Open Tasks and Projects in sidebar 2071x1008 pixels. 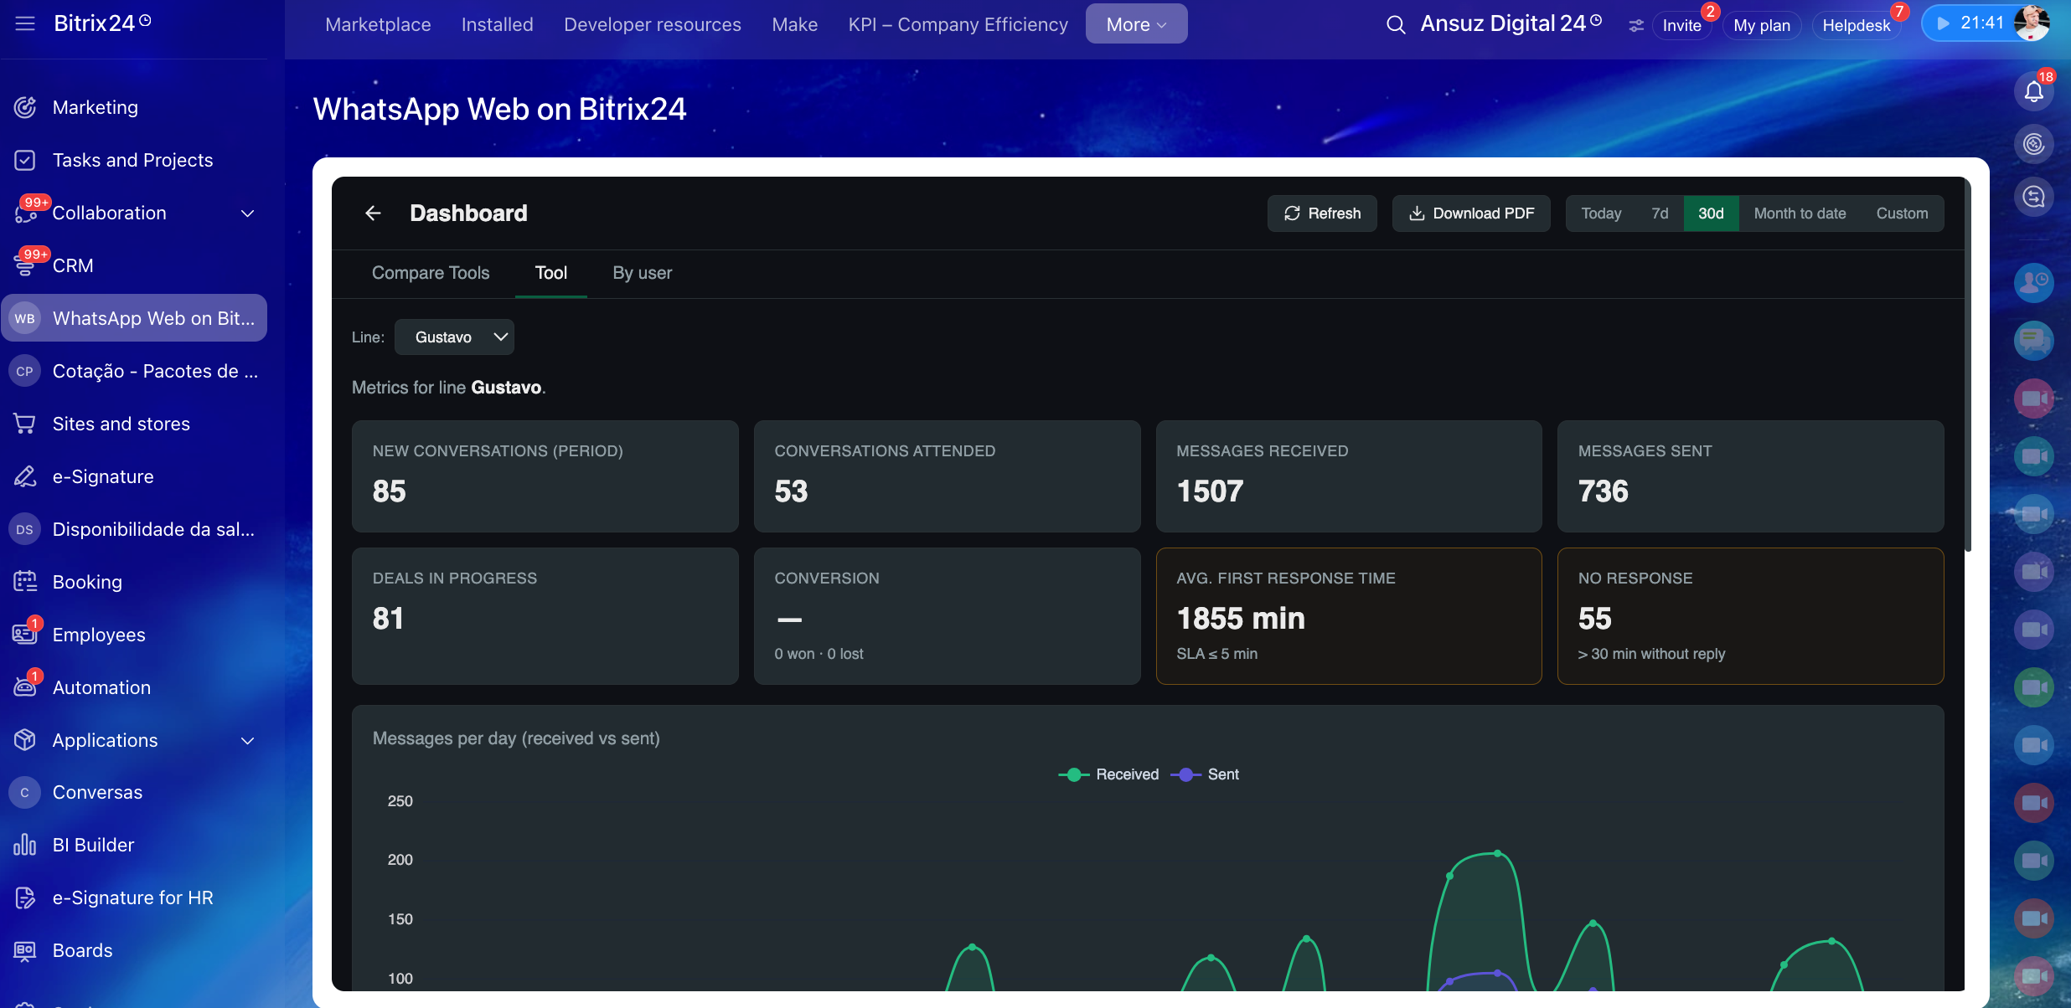134,160
